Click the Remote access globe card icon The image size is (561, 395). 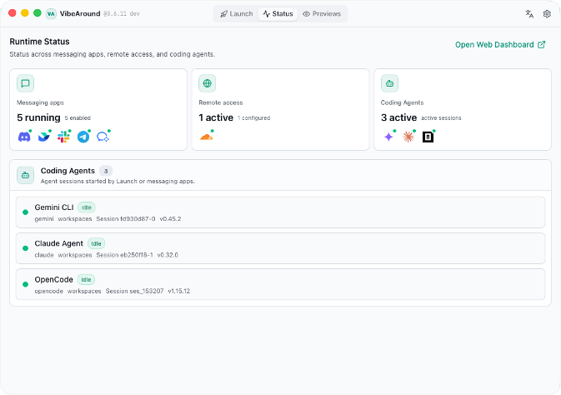[208, 83]
